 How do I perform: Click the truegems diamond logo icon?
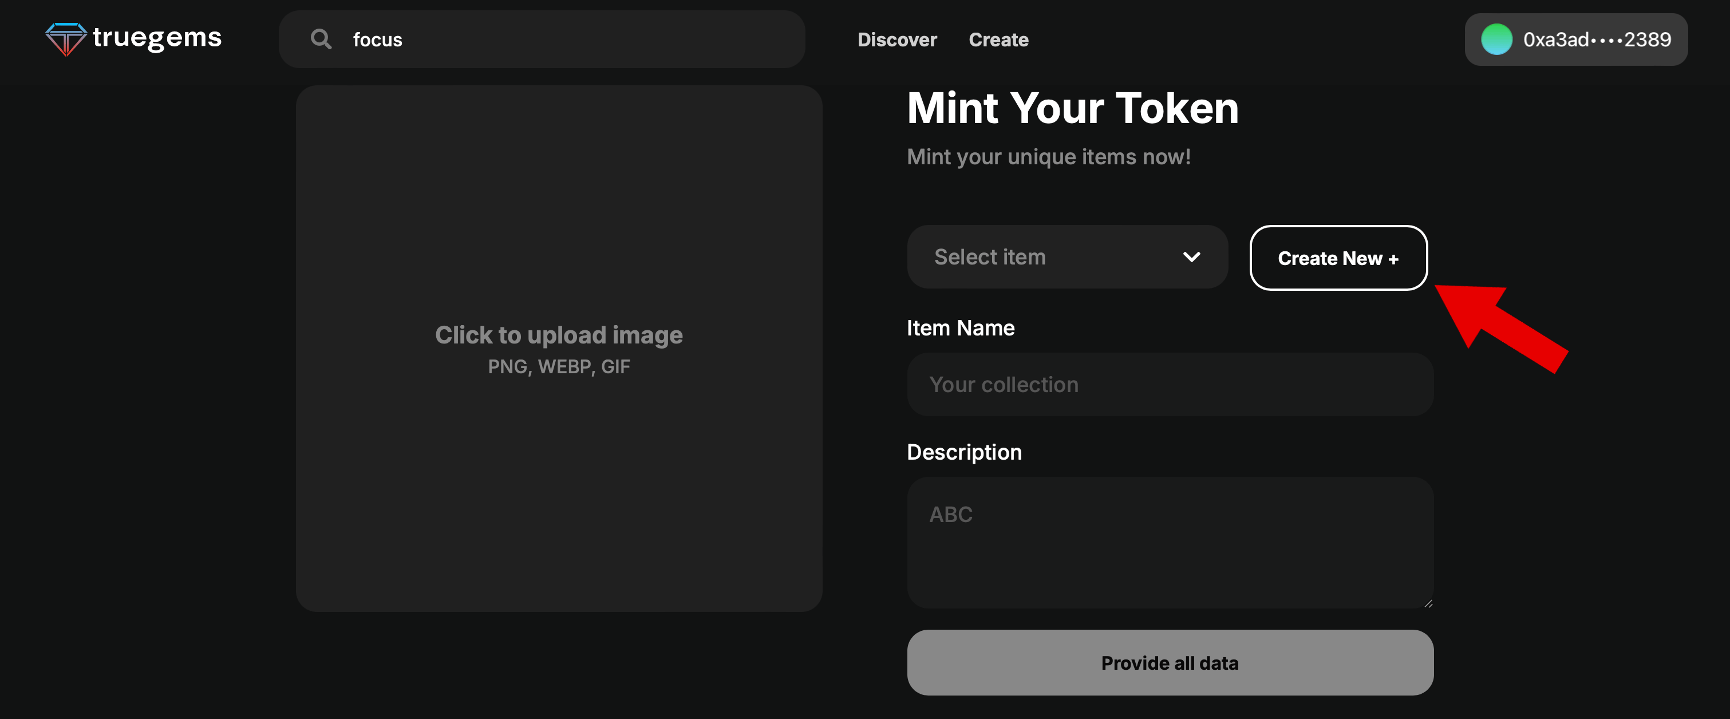coord(65,38)
